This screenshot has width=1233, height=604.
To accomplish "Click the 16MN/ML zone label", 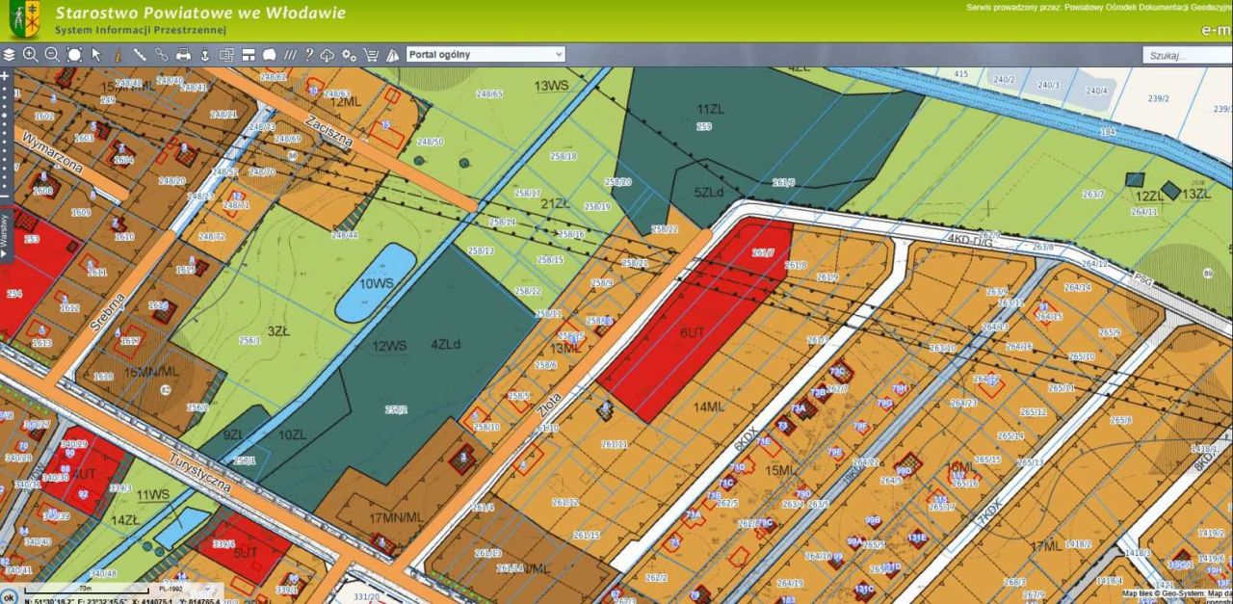I will click(x=152, y=371).
